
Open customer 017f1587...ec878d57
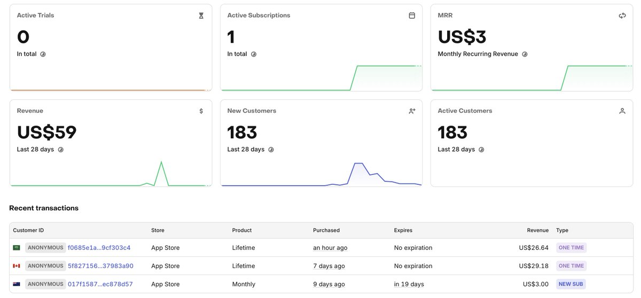click(x=100, y=284)
